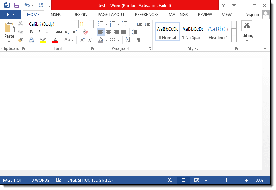Screen dimensions: 276x190
Task: Click the Decrease Indent icon
Action: (139, 24)
